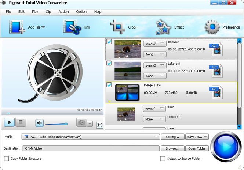Click the Lake.avi file name
The image size is (244, 170).
[174, 64]
